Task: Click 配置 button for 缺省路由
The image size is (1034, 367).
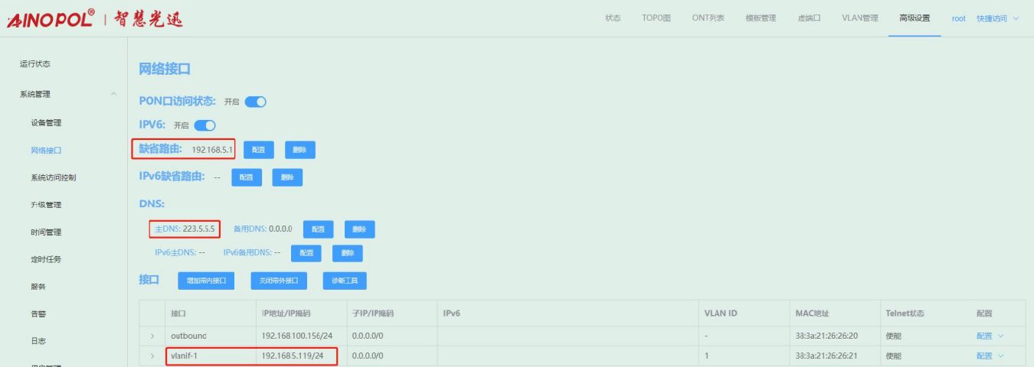Action: [x=259, y=150]
